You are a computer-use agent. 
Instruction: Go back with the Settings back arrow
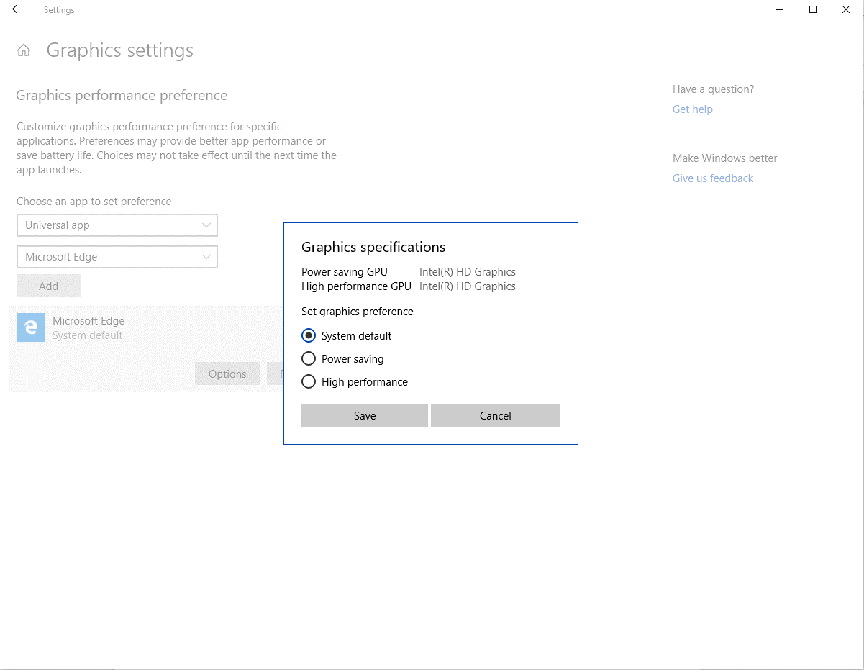[x=17, y=10]
